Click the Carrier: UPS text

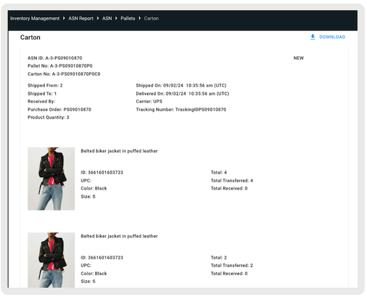tap(149, 101)
